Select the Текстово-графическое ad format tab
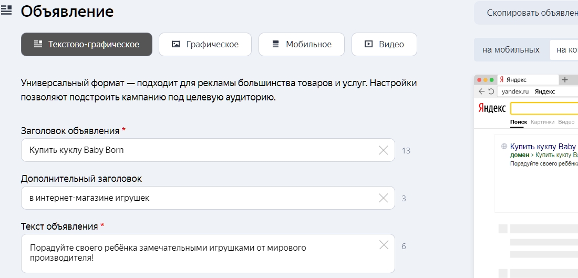Image resolution: width=578 pixels, height=278 pixels. pyautogui.click(x=87, y=45)
